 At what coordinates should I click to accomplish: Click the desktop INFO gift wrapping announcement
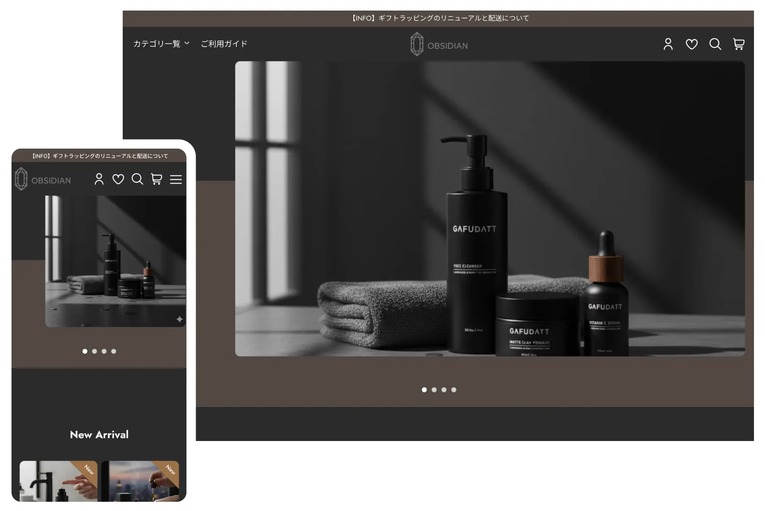pos(438,18)
